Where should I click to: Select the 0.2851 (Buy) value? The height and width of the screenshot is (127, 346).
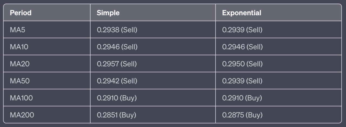tap(117, 115)
